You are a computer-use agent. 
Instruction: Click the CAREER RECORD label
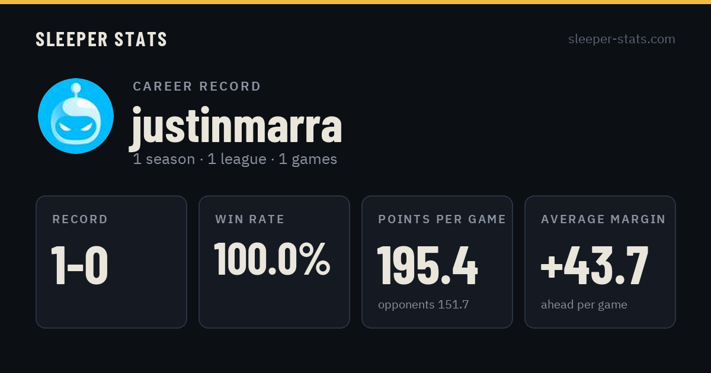tap(197, 86)
